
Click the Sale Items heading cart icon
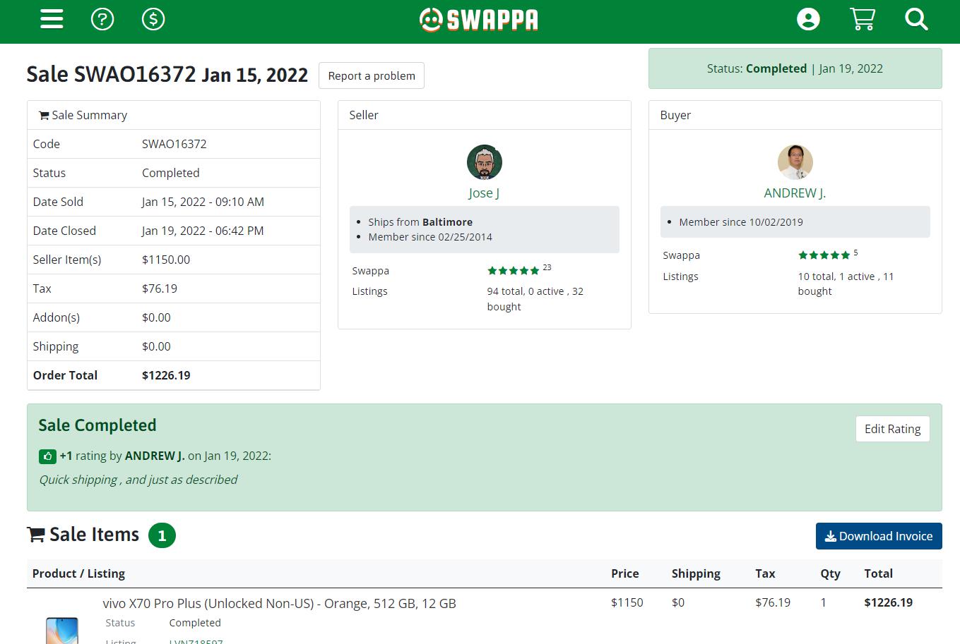click(36, 535)
